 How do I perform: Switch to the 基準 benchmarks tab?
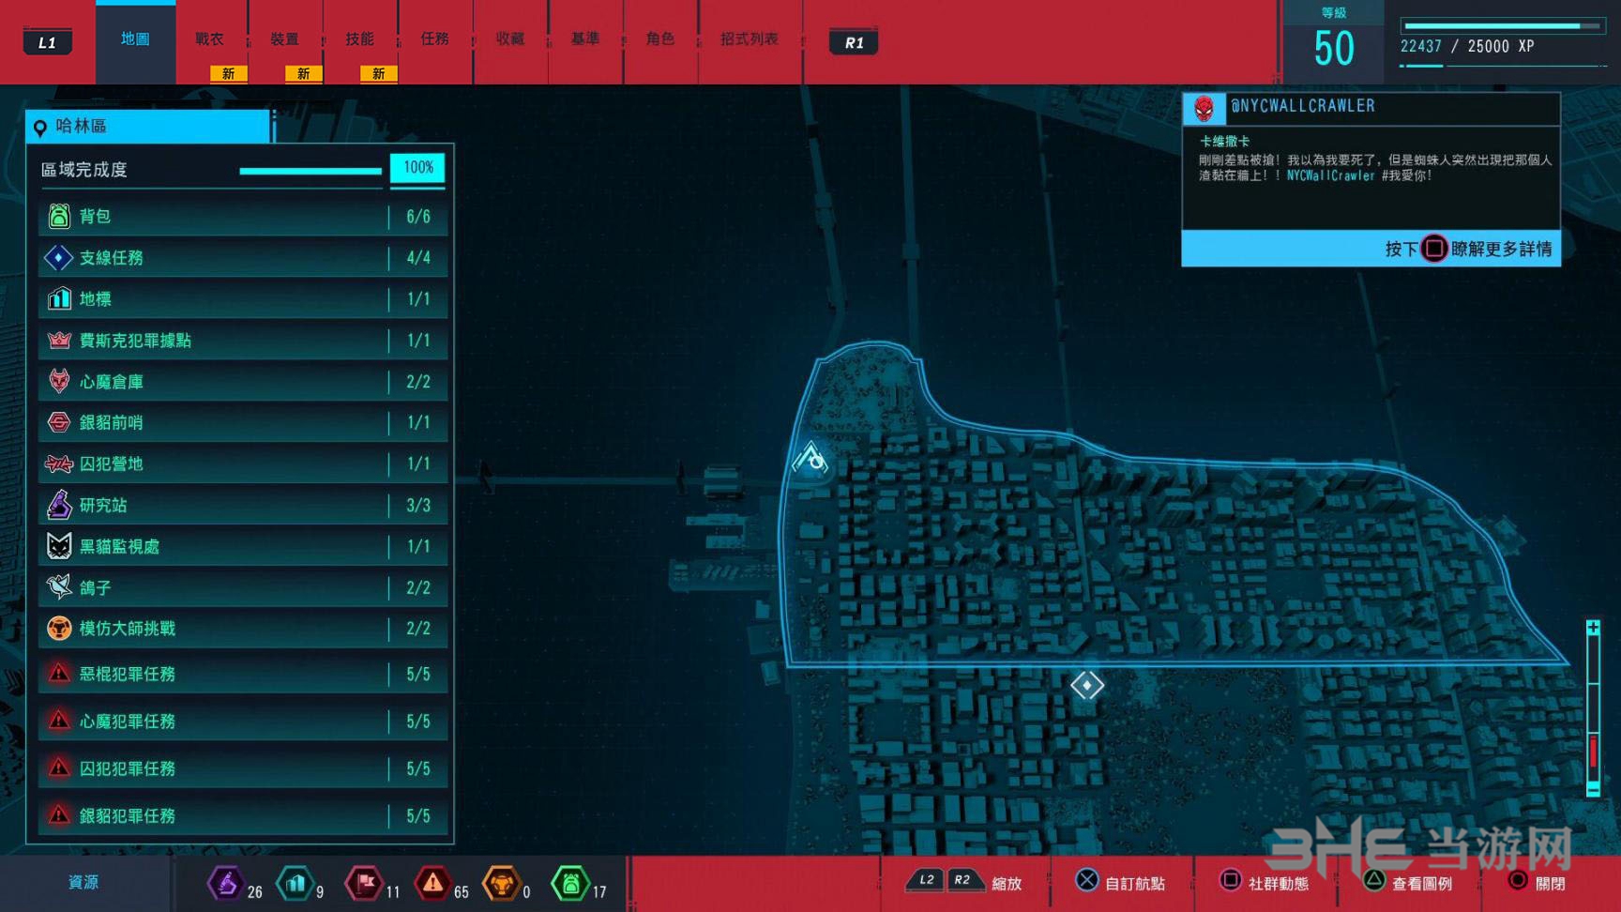click(585, 39)
